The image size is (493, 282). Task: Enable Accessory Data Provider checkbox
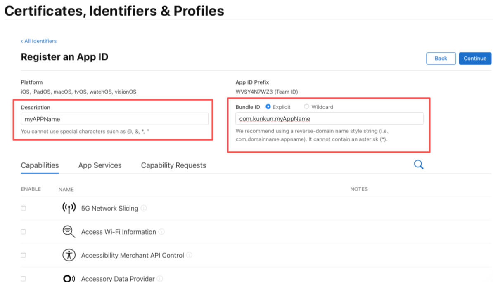coord(23,279)
